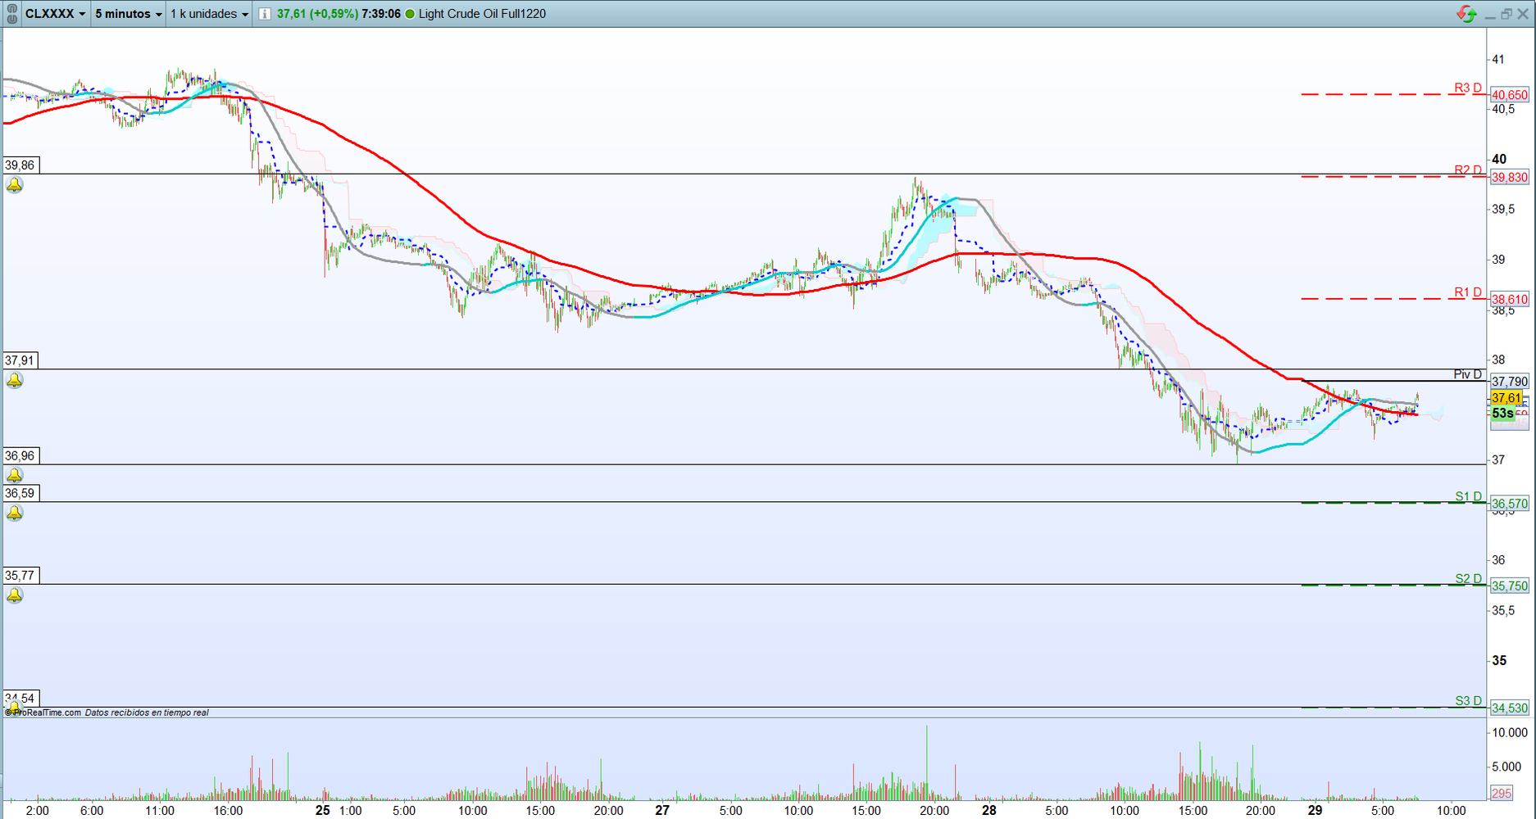Image resolution: width=1536 pixels, height=819 pixels.
Task: Select the 36,59 alert price label
Action: [x=20, y=494]
